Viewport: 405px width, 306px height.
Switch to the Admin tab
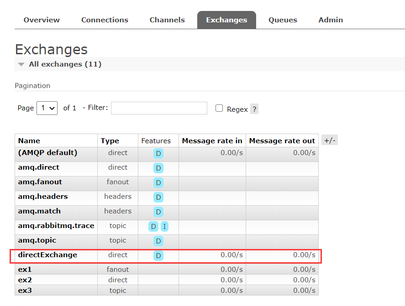click(x=331, y=20)
